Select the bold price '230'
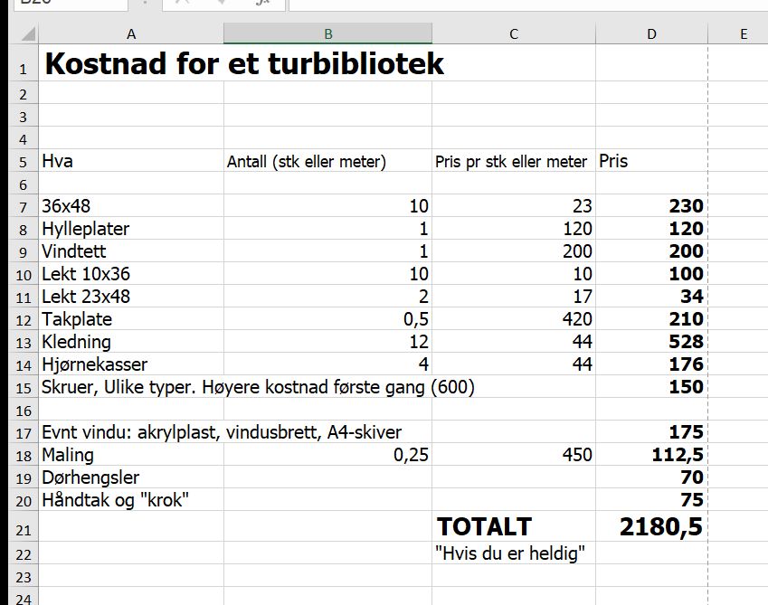 [651, 206]
